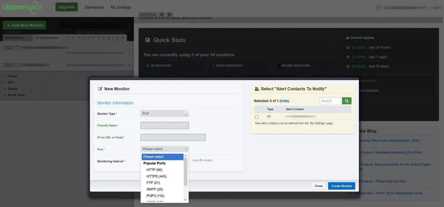Click the hide link in alert contacts

pos(284,101)
